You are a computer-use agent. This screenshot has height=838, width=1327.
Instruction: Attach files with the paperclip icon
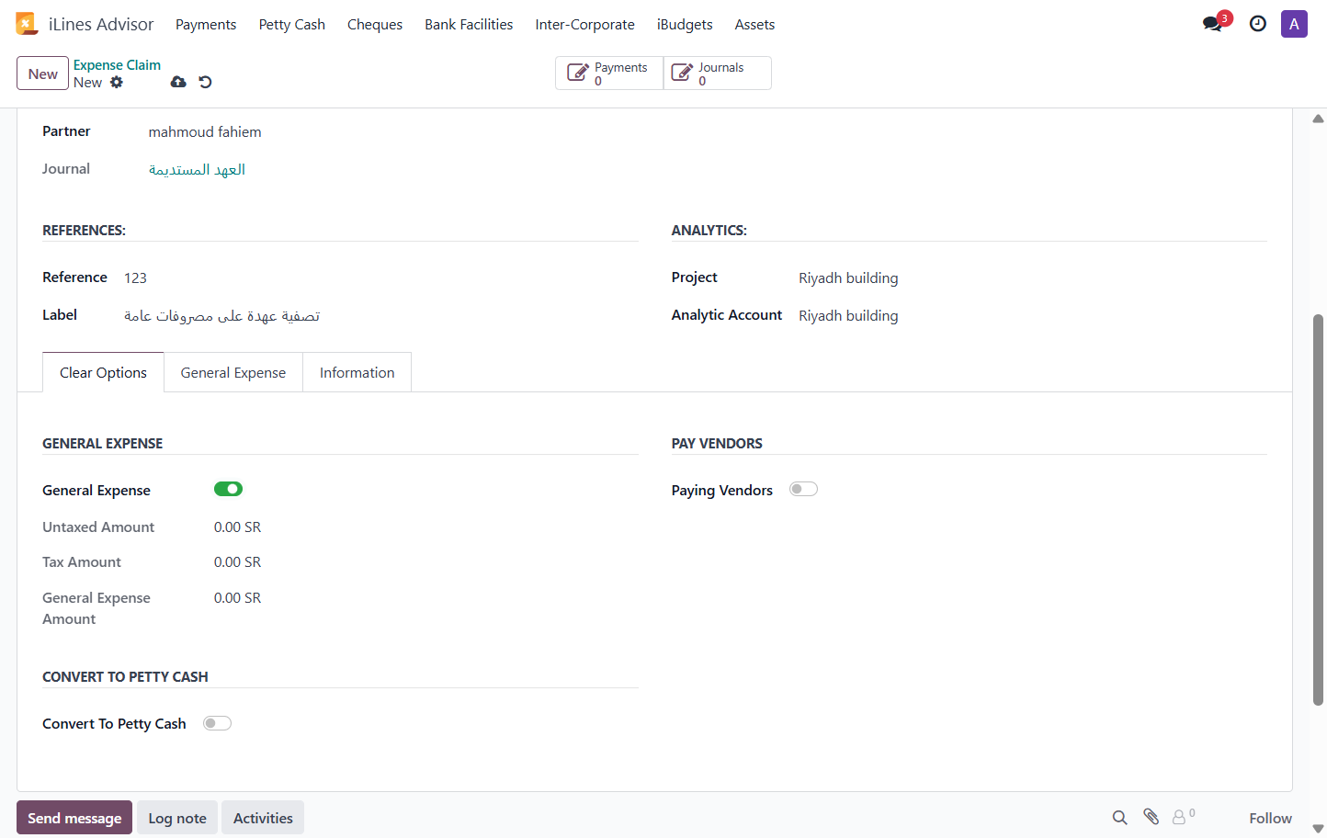point(1151,817)
